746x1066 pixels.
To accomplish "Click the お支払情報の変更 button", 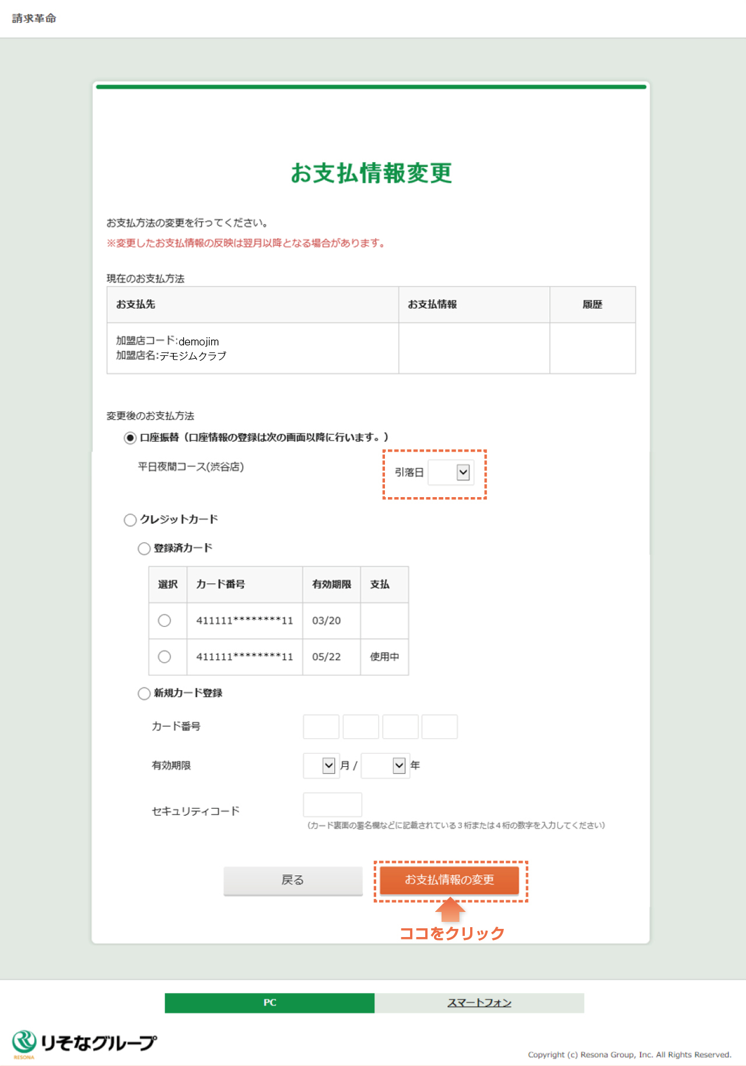I will coord(450,880).
